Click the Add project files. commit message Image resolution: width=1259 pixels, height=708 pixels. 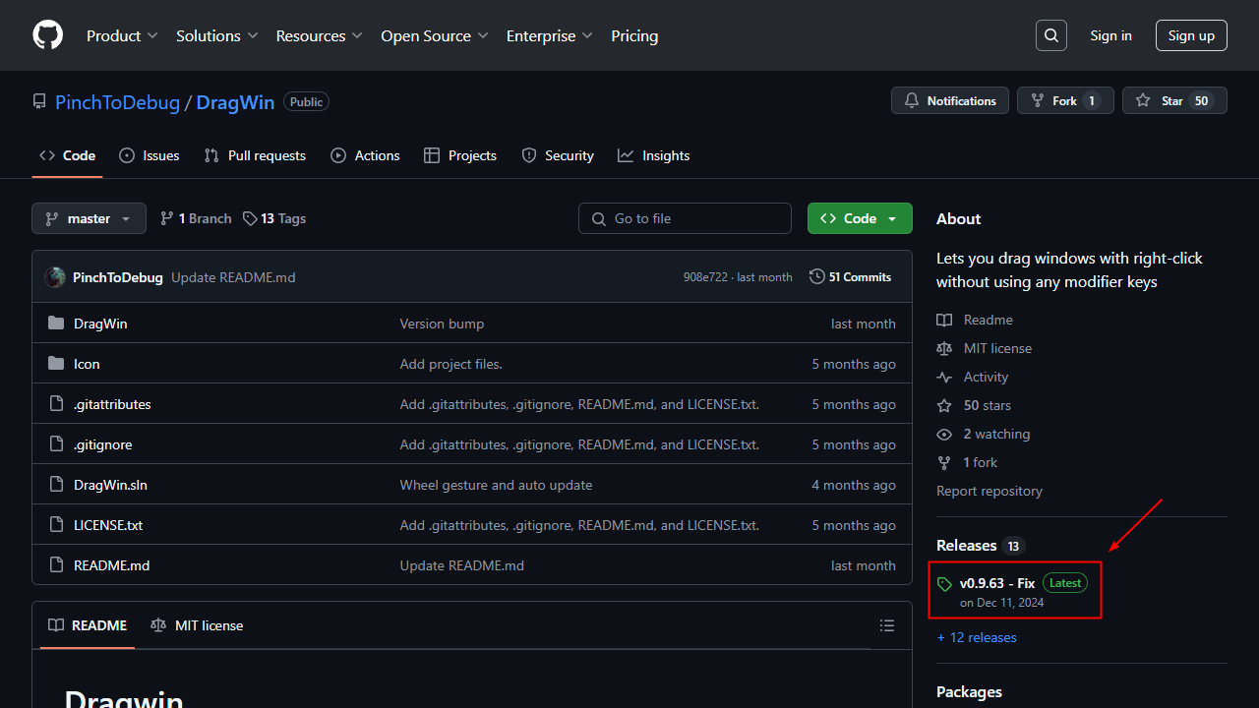click(450, 364)
